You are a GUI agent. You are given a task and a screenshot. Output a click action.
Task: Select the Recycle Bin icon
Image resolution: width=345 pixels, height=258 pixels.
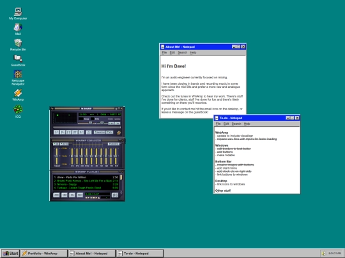coord(18,45)
